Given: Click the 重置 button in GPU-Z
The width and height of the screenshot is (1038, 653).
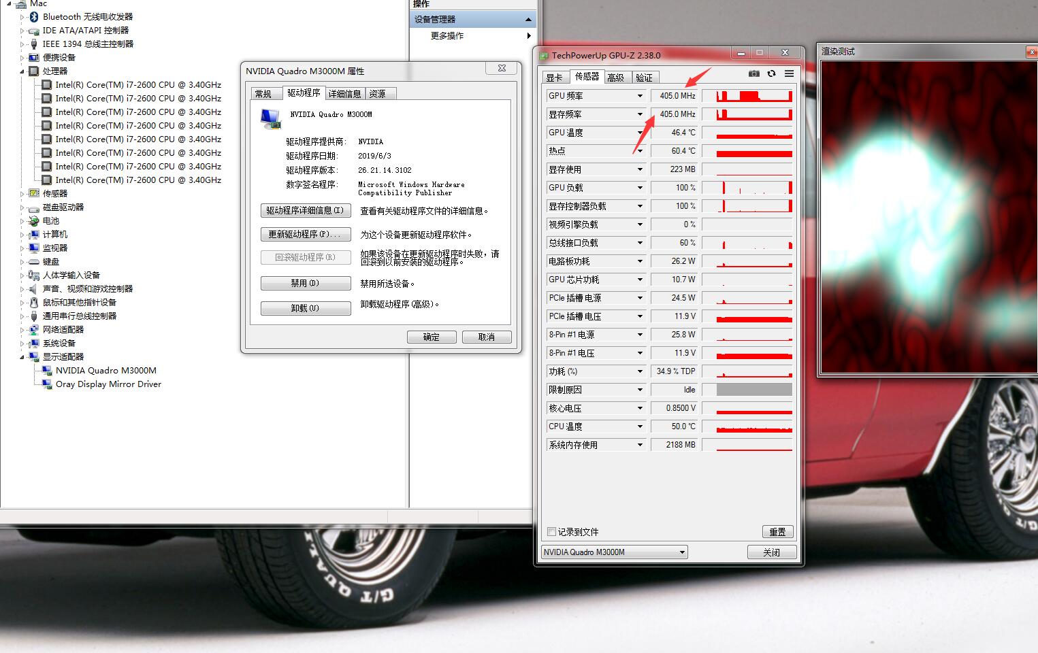Looking at the screenshot, I should click(778, 532).
